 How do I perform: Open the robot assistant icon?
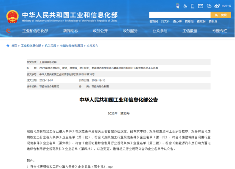coord(178,6)
